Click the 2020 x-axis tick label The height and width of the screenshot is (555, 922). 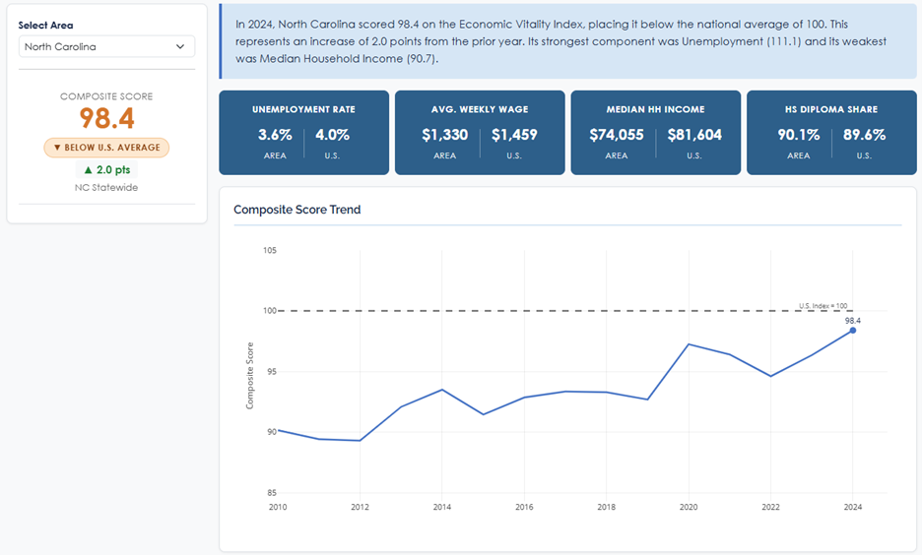689,507
